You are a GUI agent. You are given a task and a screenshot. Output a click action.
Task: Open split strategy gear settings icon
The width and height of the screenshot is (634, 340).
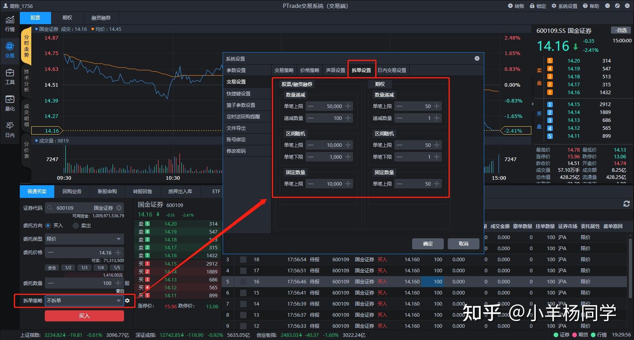tap(127, 300)
